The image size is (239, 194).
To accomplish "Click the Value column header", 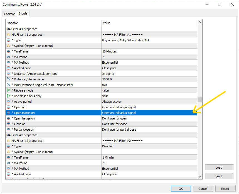I will (x=149, y=23).
